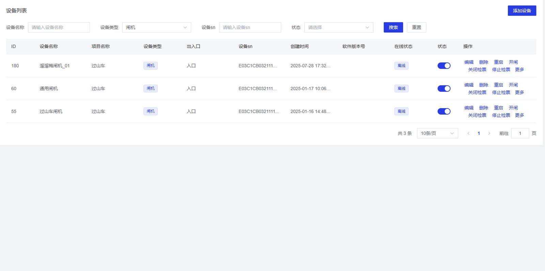The image size is (545, 271).
Task: Click 停止检票 for device 通用闸机
Action: tap(501, 92)
